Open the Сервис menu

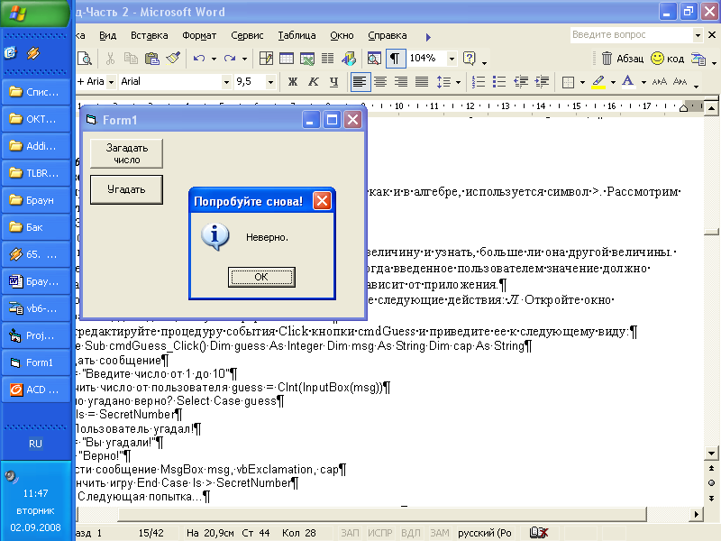coord(247,35)
